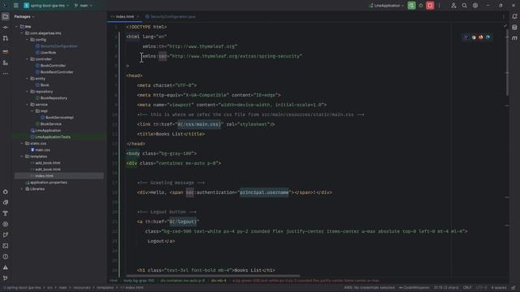Open the Packages view dropdown
The width and height of the screenshot is (520, 292).
click(24, 16)
